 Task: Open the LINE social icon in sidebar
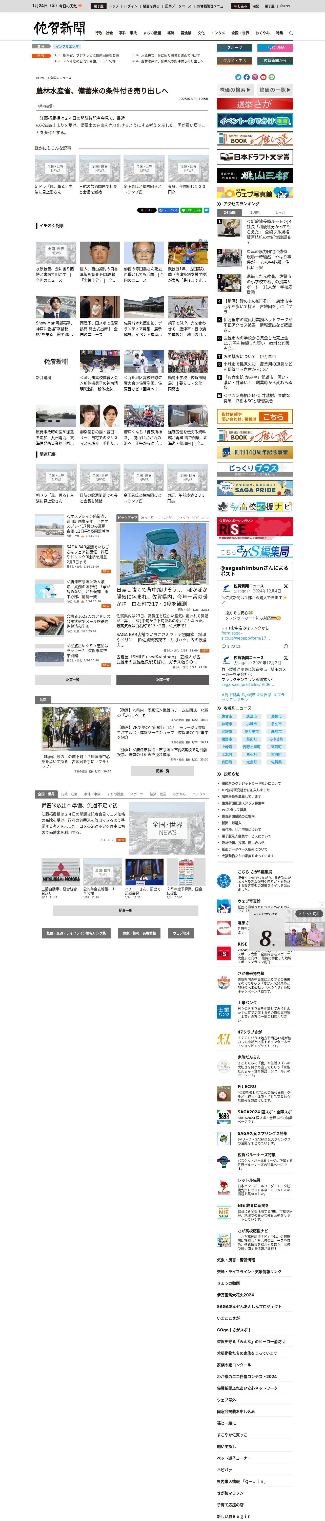click(x=271, y=77)
